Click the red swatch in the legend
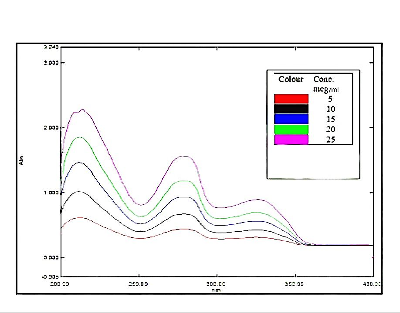The width and height of the screenshot is (400, 313). coord(291,99)
